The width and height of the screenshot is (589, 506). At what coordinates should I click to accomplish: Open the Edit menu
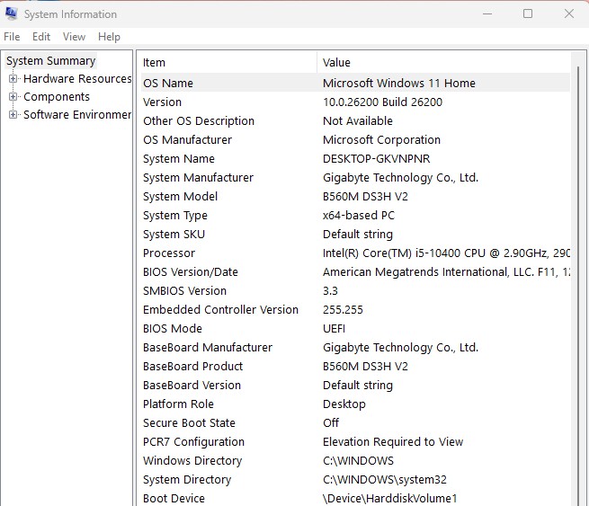tap(41, 37)
